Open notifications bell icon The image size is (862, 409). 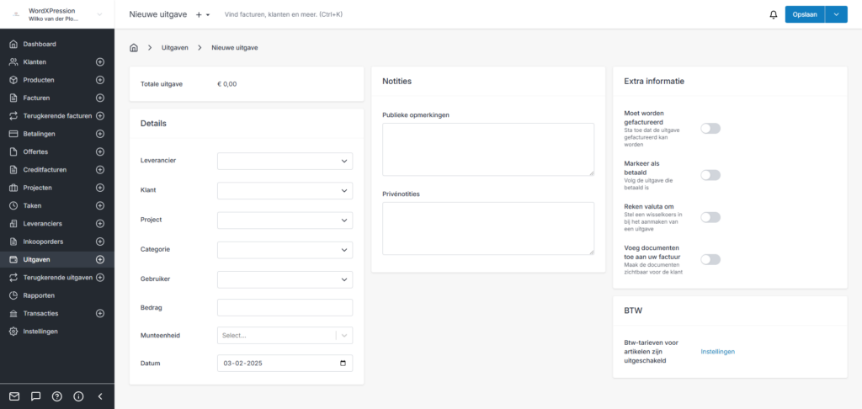coord(773,14)
